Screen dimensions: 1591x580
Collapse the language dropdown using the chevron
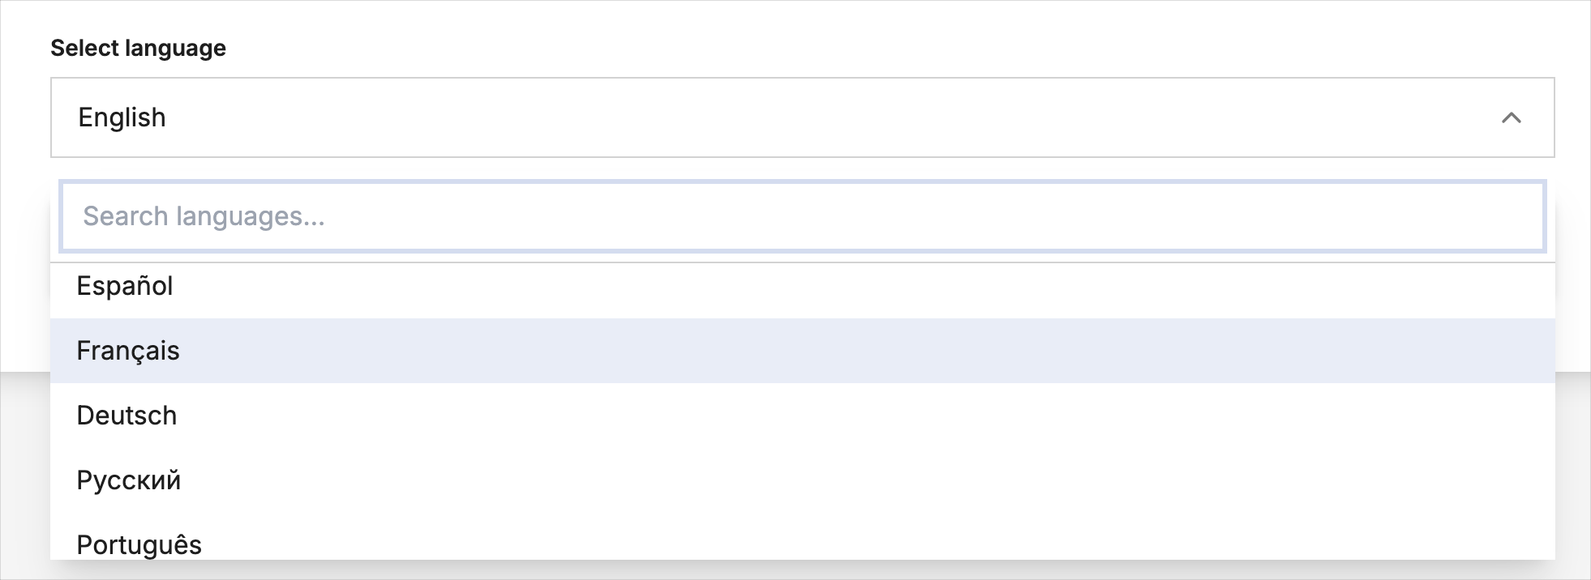coord(1511,118)
